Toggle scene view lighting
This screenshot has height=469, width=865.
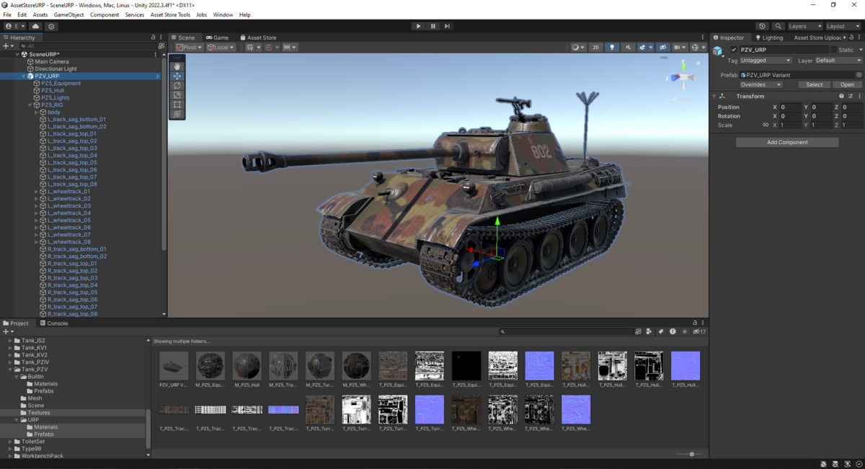611,46
